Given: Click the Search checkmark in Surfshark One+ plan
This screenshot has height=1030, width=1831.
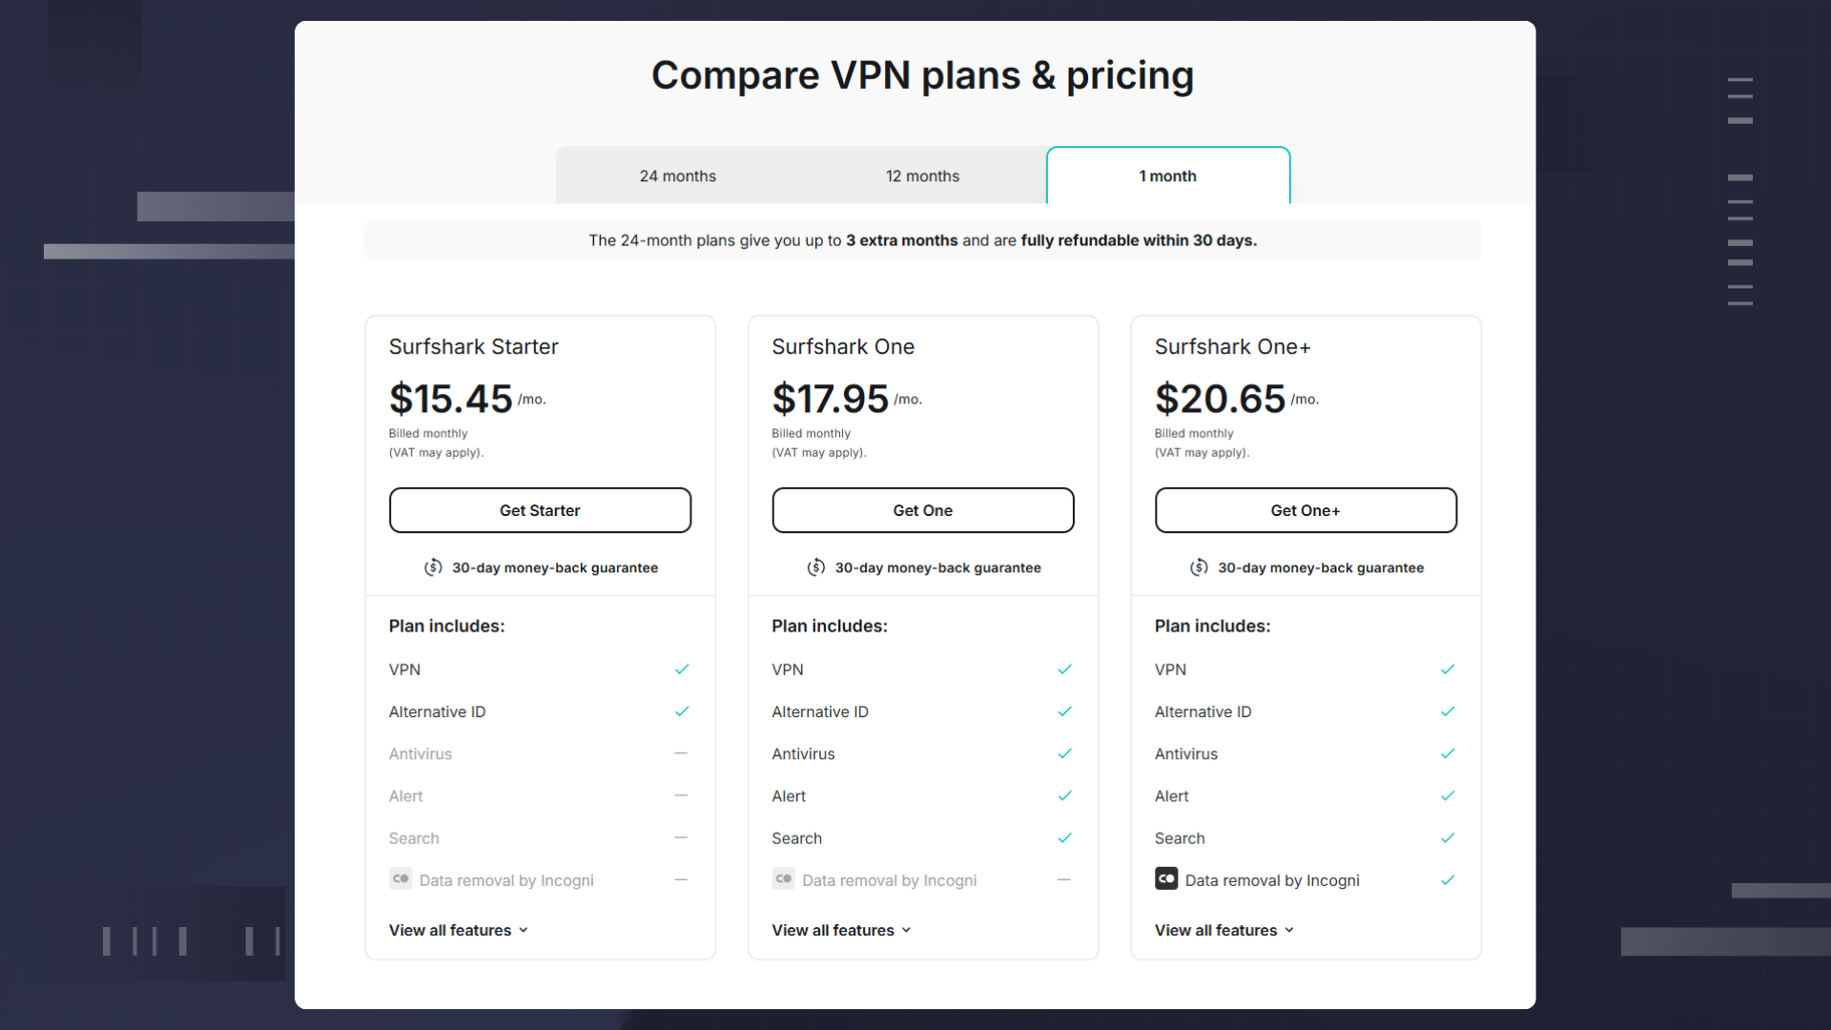Looking at the screenshot, I should [x=1447, y=838].
